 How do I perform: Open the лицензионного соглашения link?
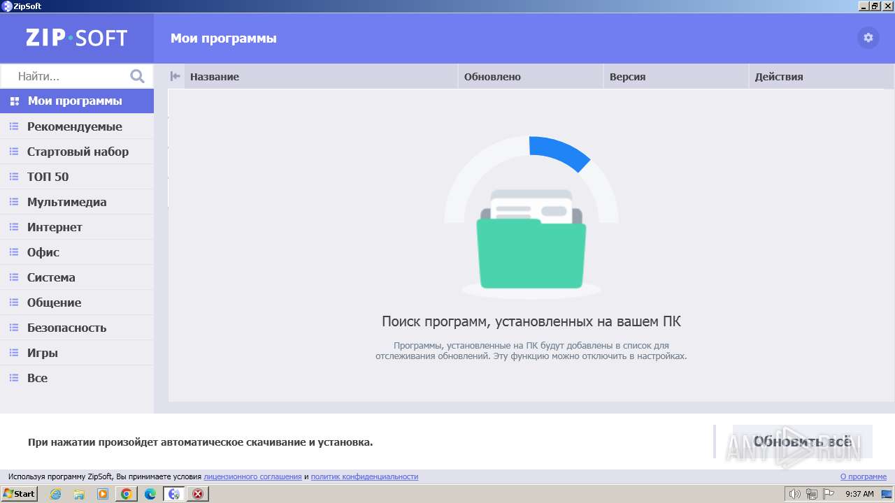point(252,476)
